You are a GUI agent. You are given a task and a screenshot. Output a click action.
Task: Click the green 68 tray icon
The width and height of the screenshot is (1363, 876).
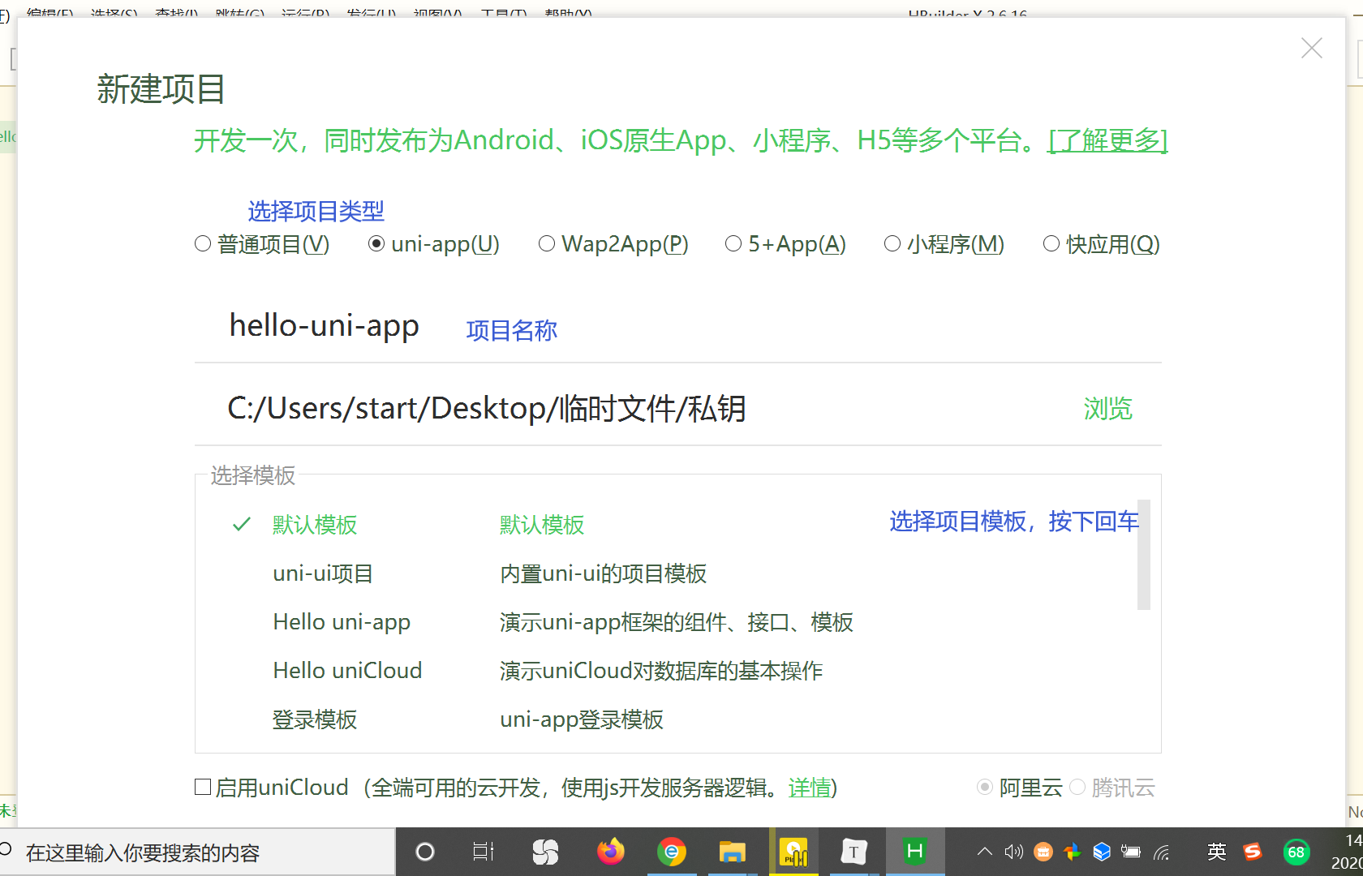(x=1296, y=852)
